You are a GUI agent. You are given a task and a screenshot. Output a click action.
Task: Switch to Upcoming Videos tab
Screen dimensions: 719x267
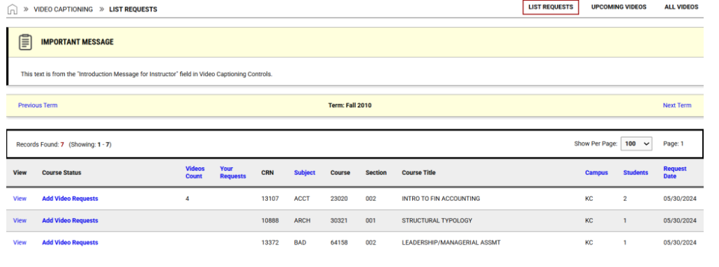click(619, 8)
